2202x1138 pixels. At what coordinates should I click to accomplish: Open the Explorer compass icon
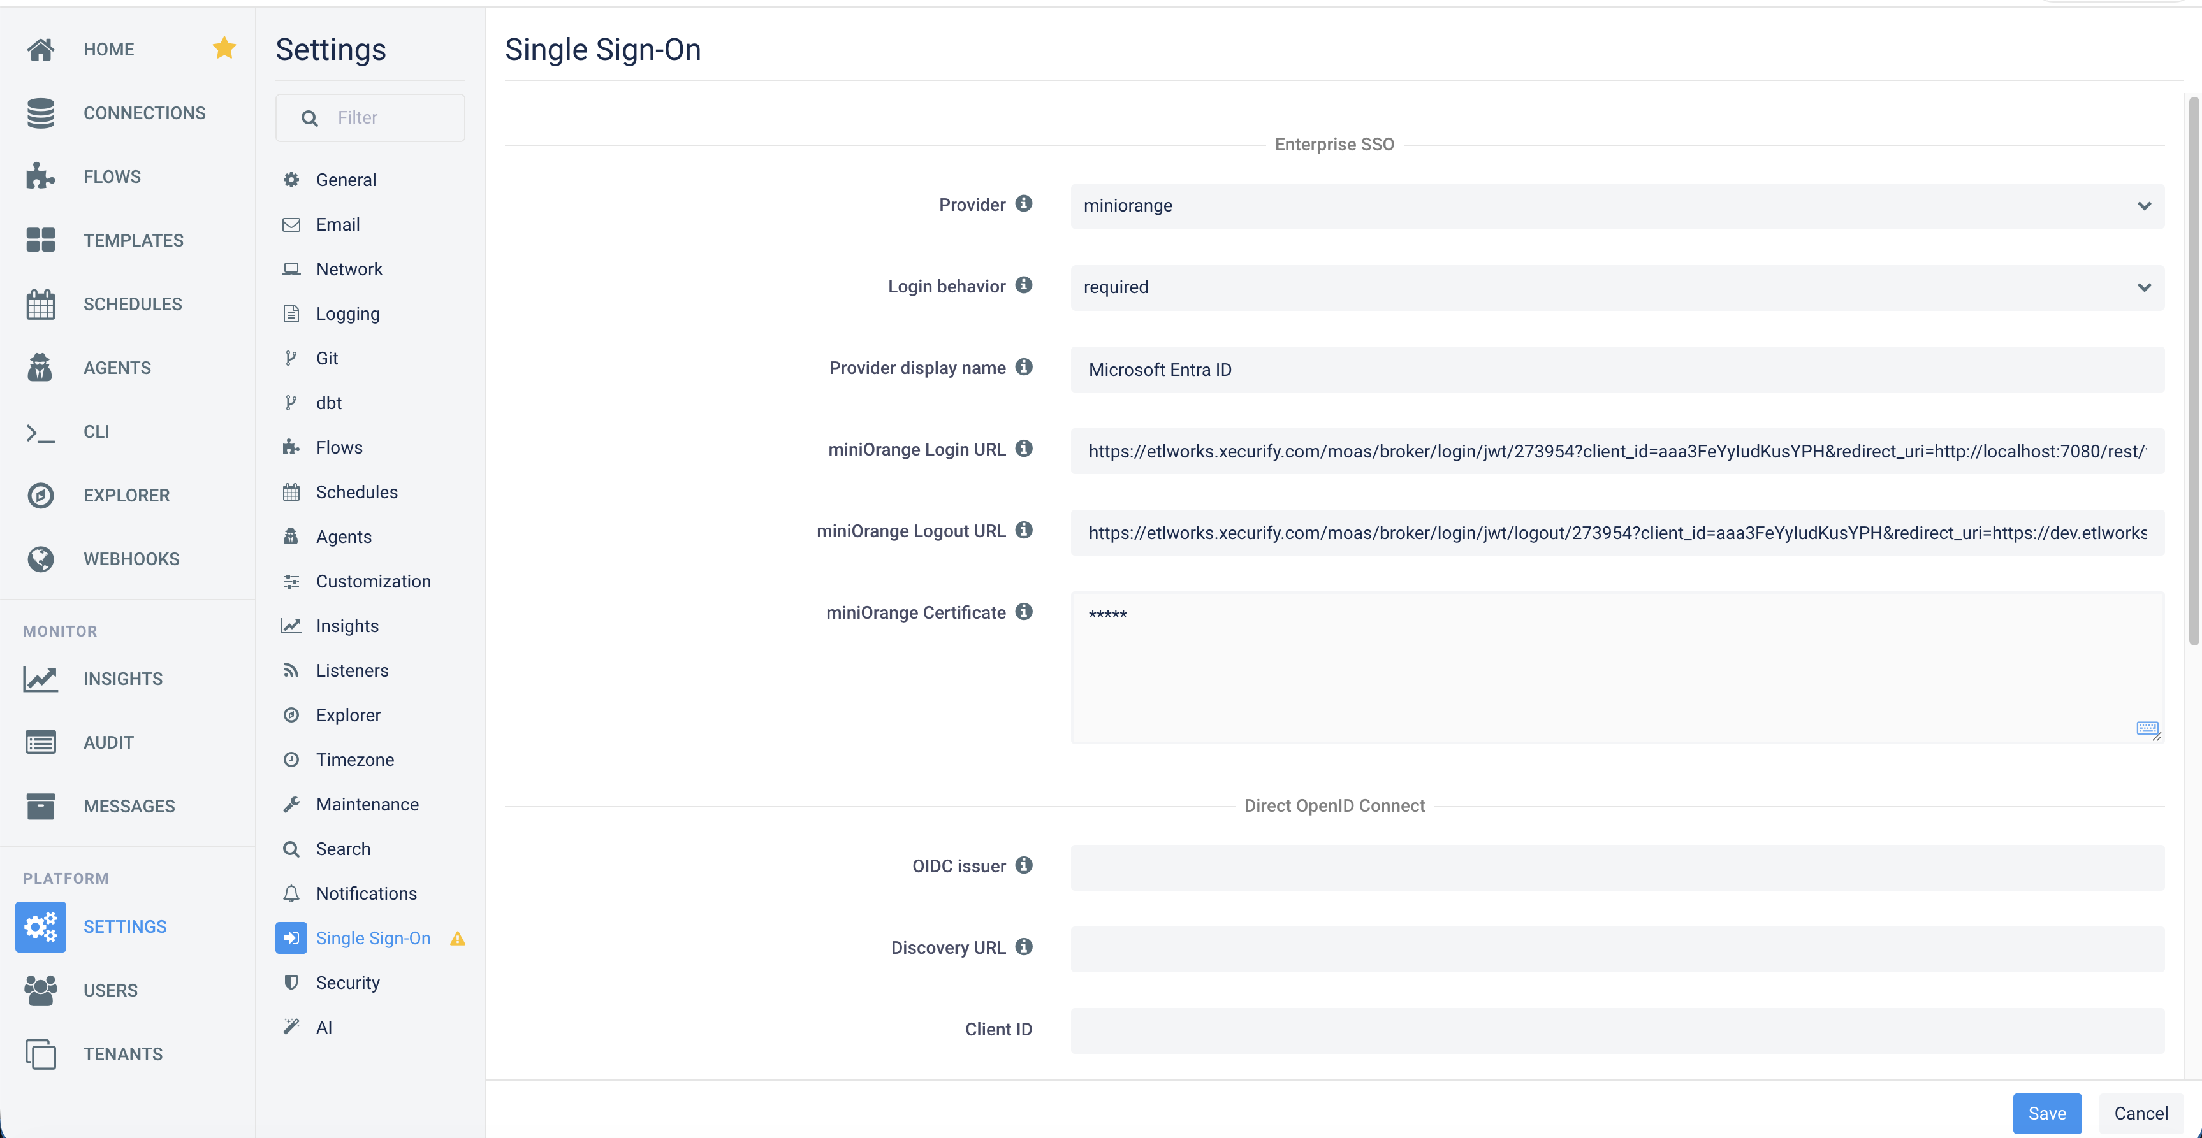point(40,496)
